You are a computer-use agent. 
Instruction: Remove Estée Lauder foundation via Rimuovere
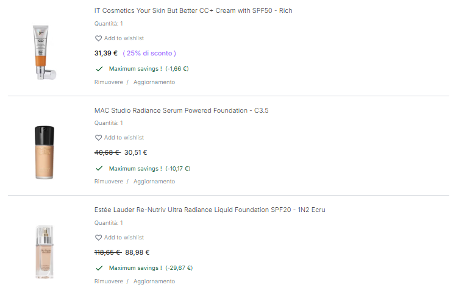coord(109,281)
